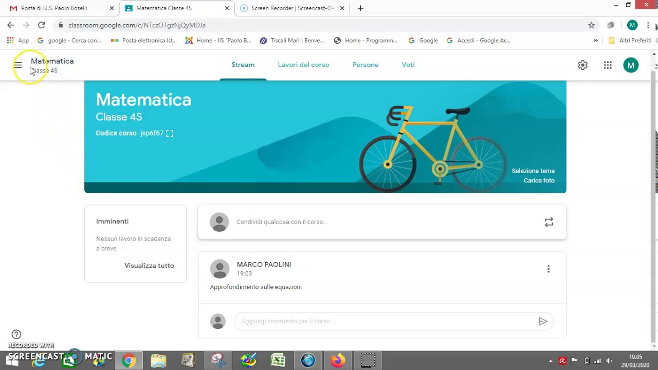Close the Posta di I.I.S. Paolo Boselli tab
This screenshot has width=658, height=370.
[x=112, y=8]
